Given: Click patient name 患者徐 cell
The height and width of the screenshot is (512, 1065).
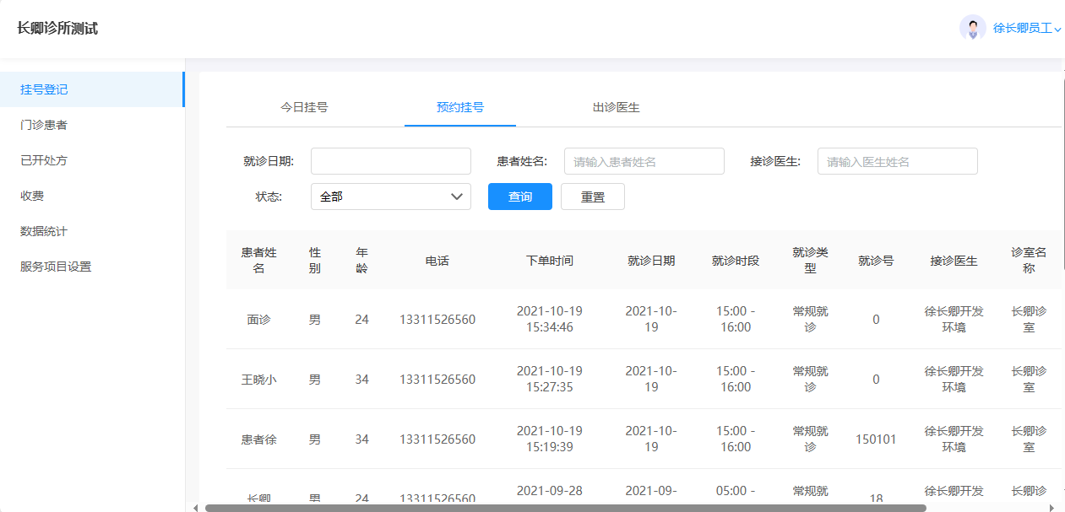Looking at the screenshot, I should click(259, 439).
